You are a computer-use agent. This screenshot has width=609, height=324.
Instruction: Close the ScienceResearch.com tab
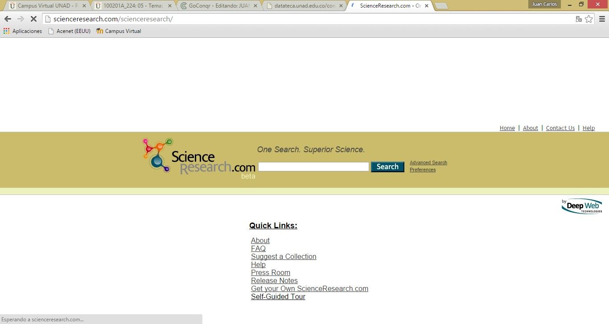coord(426,6)
